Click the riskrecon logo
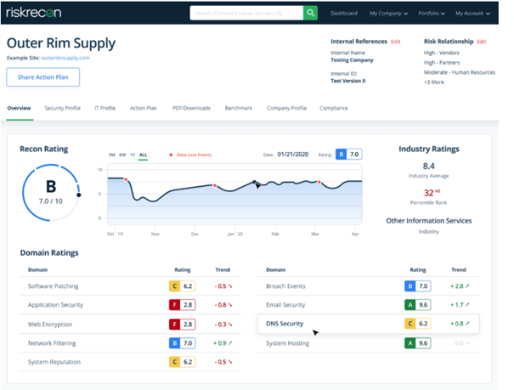Image resolution: width=514 pixels, height=390 pixels. coord(33,13)
